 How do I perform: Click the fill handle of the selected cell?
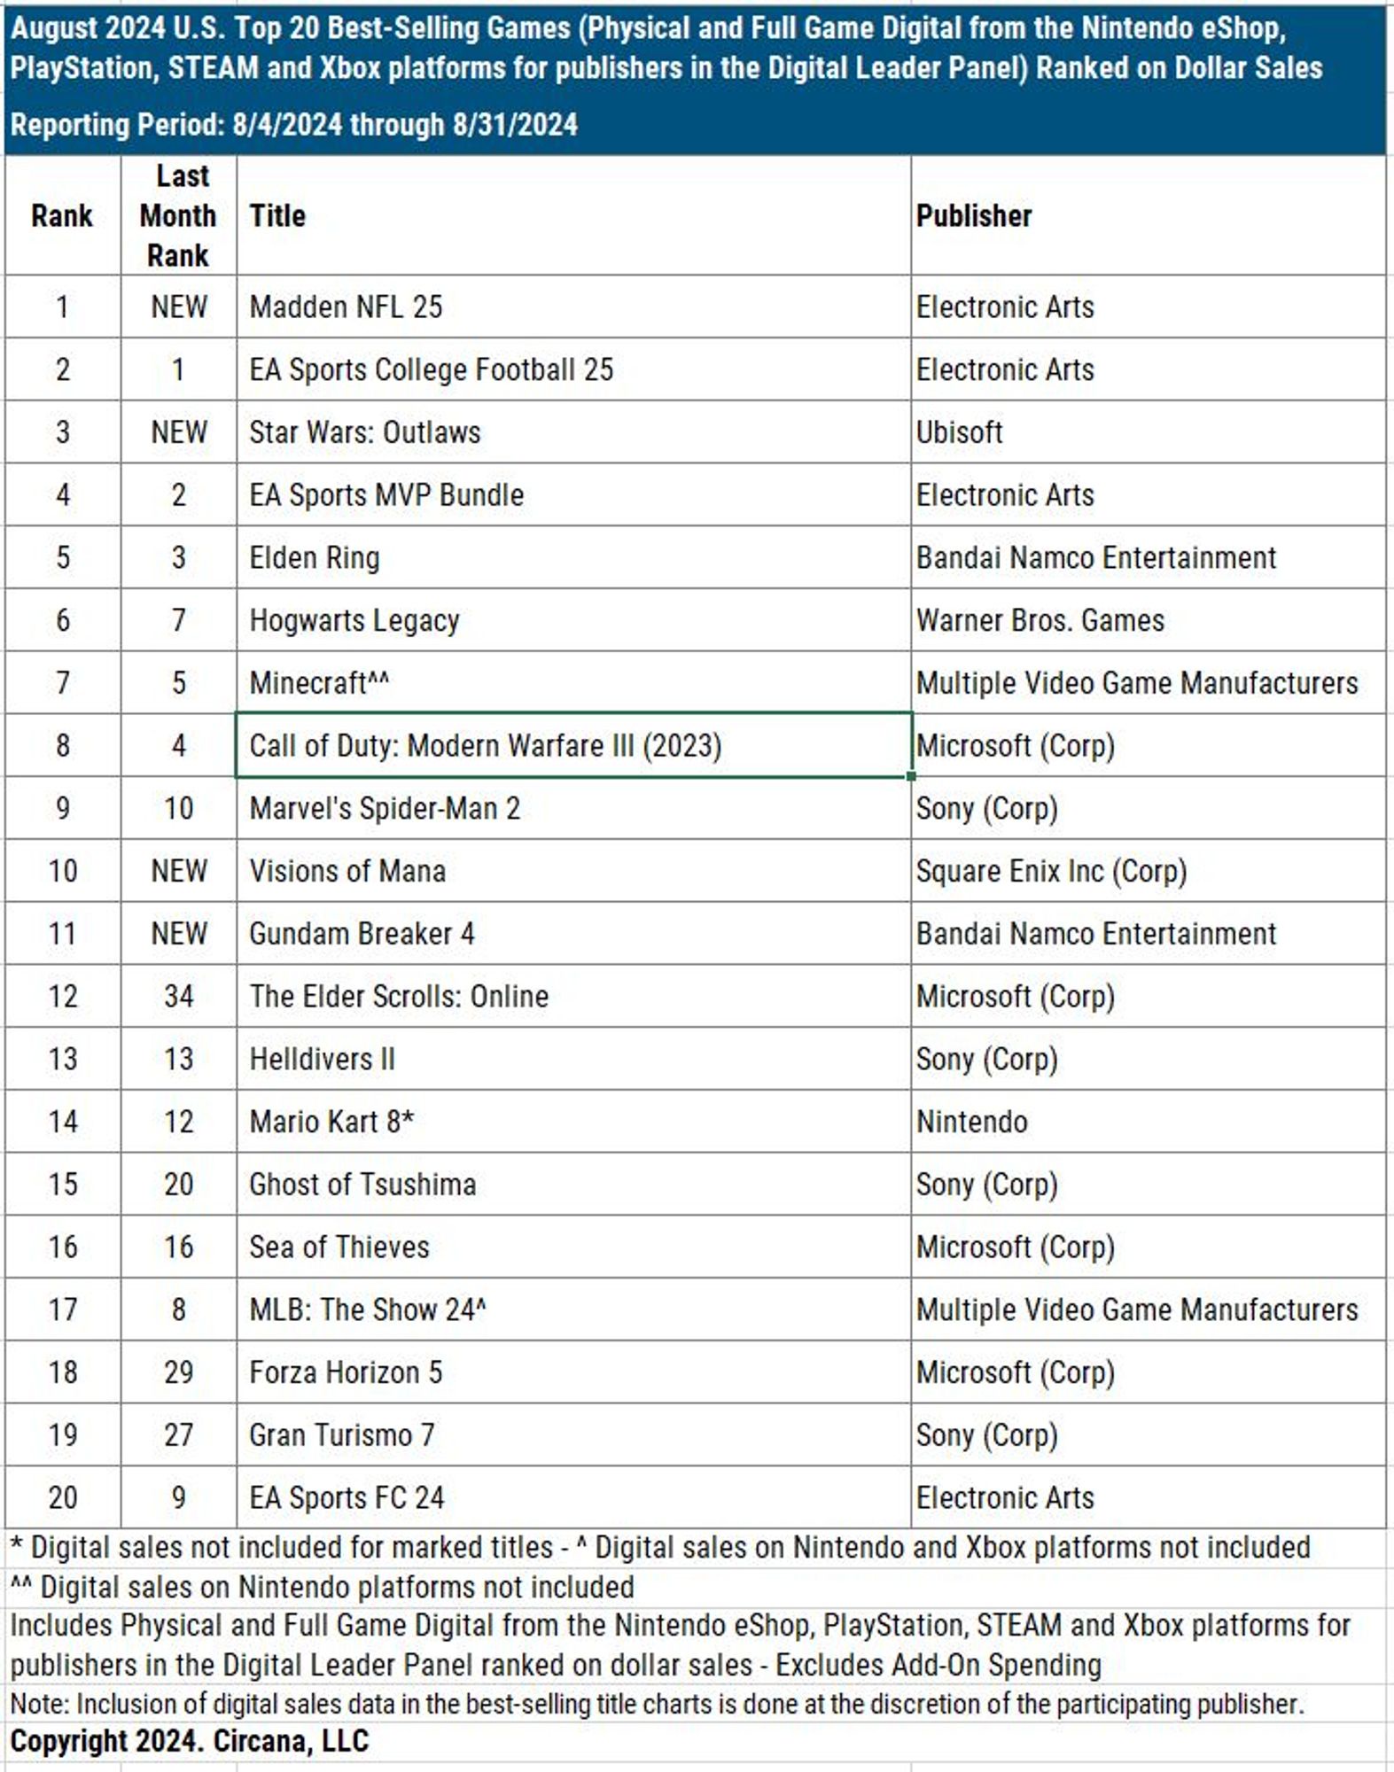coord(911,776)
